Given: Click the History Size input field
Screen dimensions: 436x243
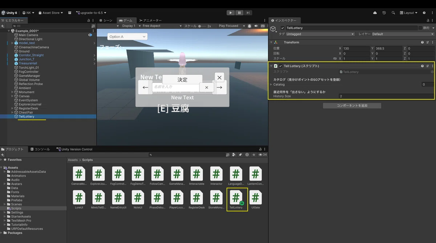Looking at the screenshot, I should [386, 96].
